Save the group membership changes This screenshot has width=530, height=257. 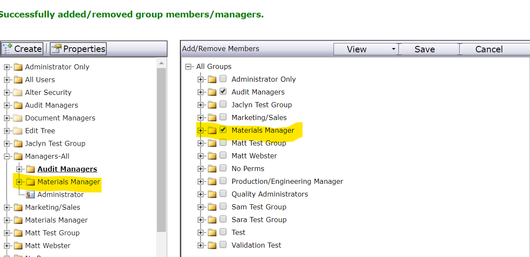click(x=430, y=49)
